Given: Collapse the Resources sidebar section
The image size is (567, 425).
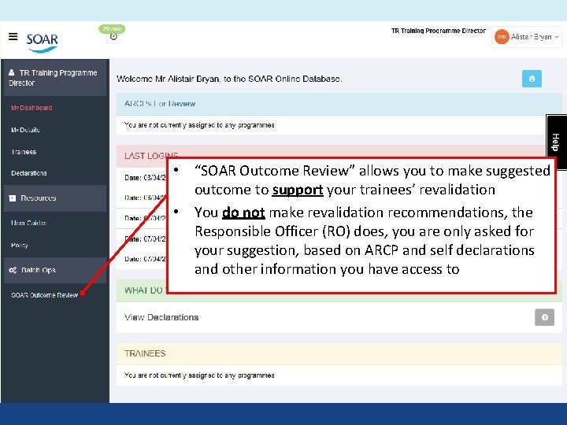Looking at the screenshot, I should click(x=55, y=198).
